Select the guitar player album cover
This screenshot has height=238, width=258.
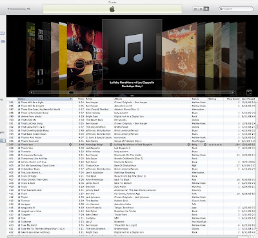point(84,50)
